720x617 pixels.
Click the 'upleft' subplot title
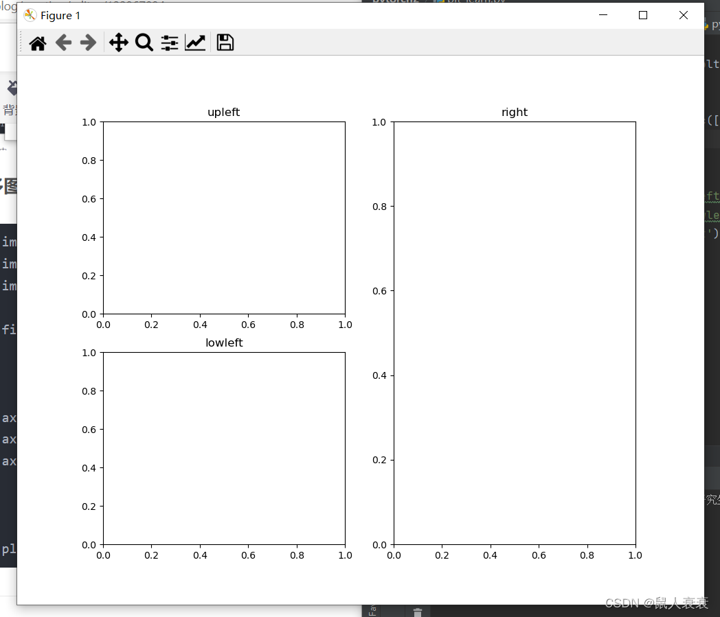tap(223, 112)
